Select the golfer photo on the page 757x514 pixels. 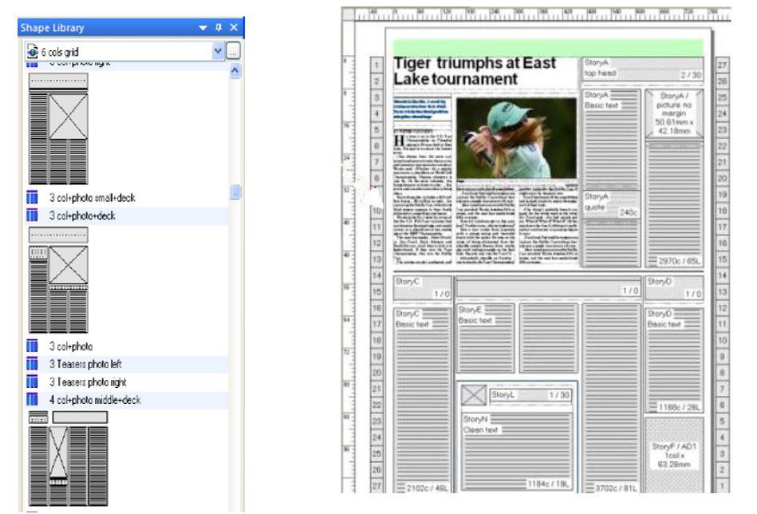click(x=516, y=139)
